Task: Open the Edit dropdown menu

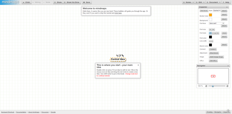Action: (x=200, y=2)
